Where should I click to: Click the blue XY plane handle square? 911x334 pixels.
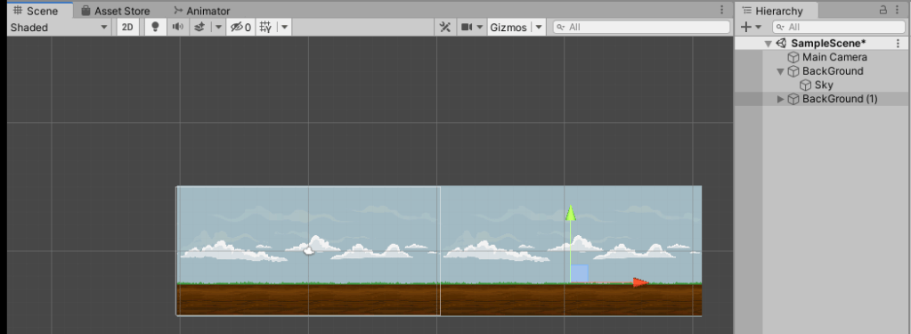tap(579, 273)
